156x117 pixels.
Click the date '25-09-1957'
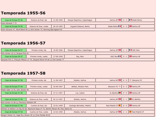[58, 87]
